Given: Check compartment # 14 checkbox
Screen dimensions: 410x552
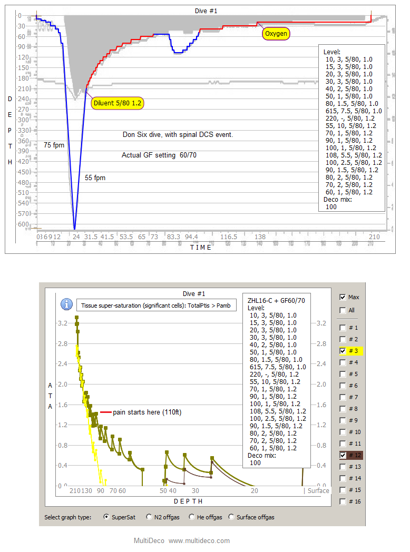Looking at the screenshot, I should pyautogui.click(x=343, y=478).
